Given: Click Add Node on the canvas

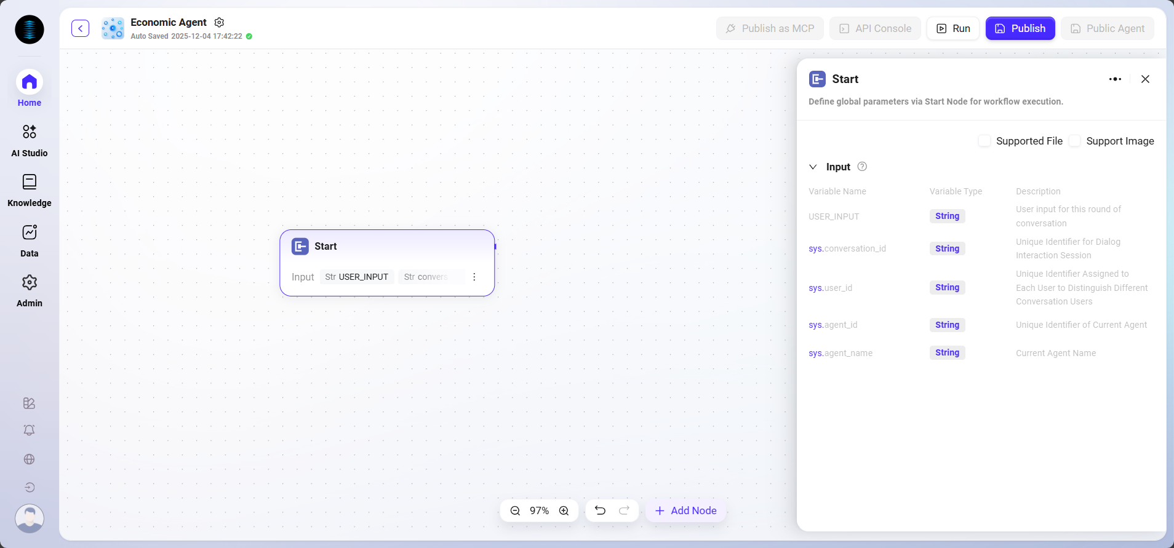Looking at the screenshot, I should (x=685, y=510).
